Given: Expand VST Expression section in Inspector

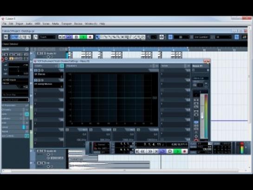Looking at the screenshot, I should (15, 105).
